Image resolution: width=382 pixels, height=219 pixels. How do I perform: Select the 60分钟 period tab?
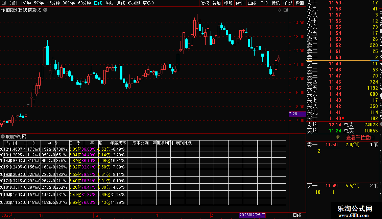84,3
